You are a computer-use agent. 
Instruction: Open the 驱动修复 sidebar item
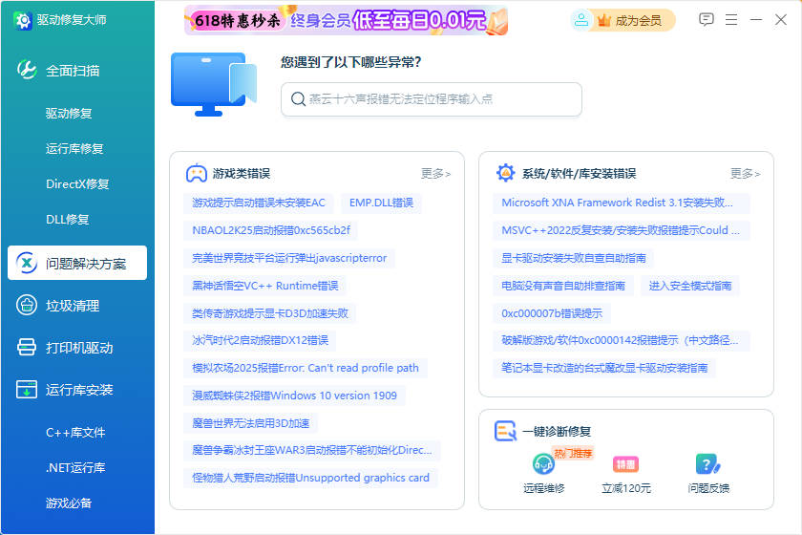(69, 113)
